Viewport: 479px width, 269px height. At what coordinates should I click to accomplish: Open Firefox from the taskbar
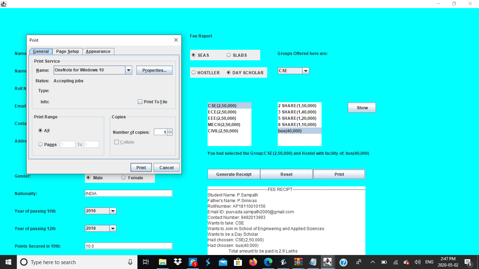click(253, 262)
